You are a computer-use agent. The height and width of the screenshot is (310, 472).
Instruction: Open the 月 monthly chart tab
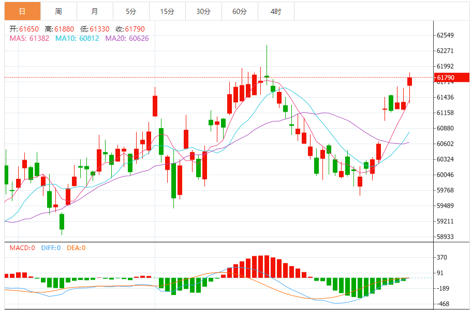tap(94, 11)
